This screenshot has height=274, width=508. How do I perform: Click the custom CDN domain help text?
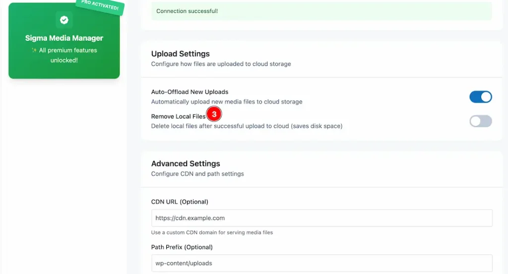pos(212,232)
